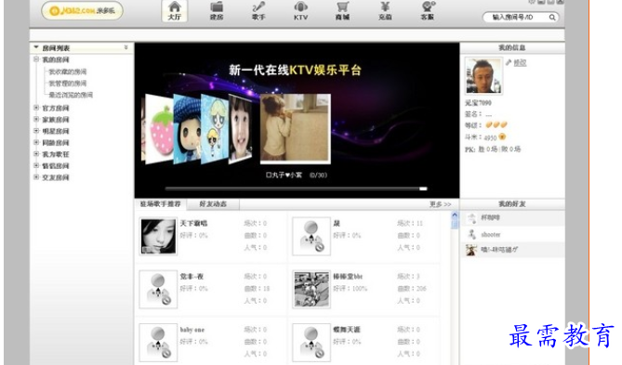Viewport: 622px width, 365px height.
Task: Click the 更多 >> link
Action: [x=441, y=204]
